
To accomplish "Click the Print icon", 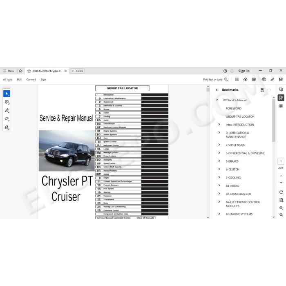I will pos(254,79).
